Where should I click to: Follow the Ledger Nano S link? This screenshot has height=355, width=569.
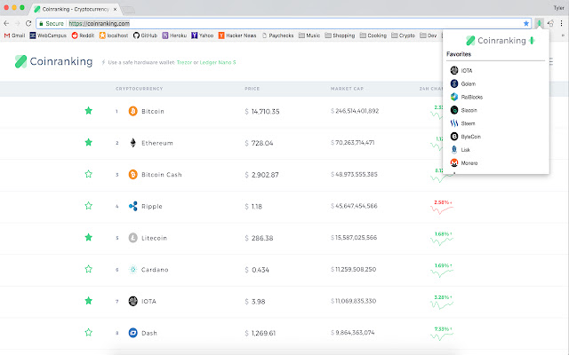(218, 62)
